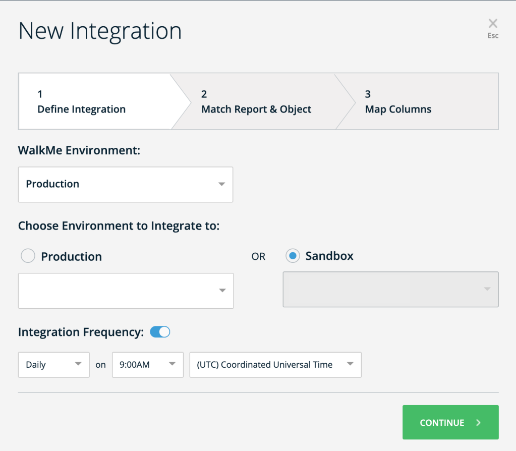Switch to step 3 Map Columns

tap(398, 102)
